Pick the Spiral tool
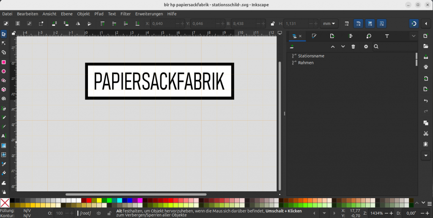Viewport: 433px width, 218px height. (x=4, y=99)
